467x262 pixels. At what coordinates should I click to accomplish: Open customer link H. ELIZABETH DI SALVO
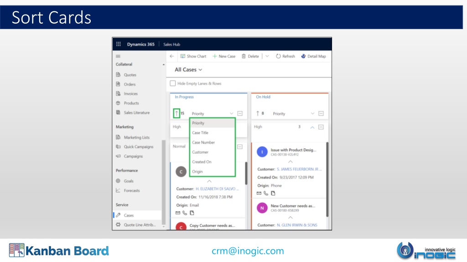point(217,189)
